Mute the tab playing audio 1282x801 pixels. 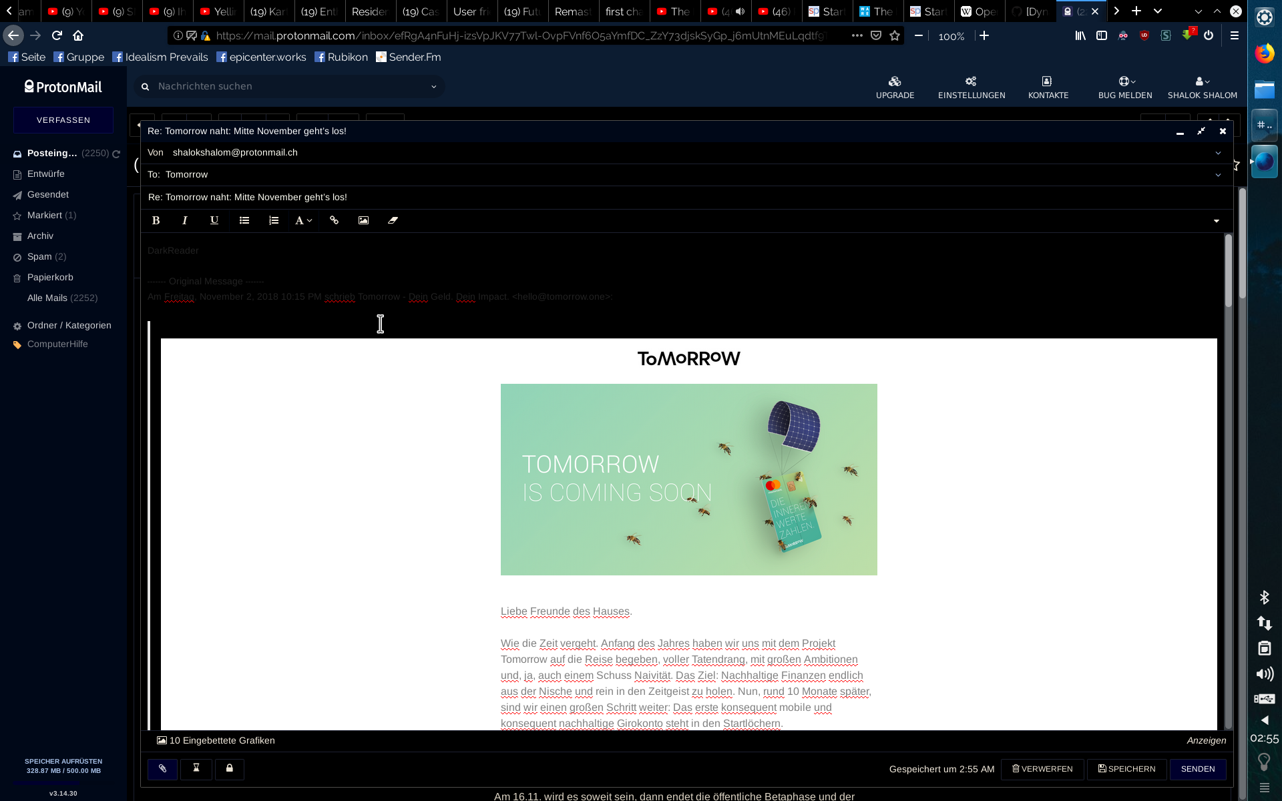[x=740, y=11]
